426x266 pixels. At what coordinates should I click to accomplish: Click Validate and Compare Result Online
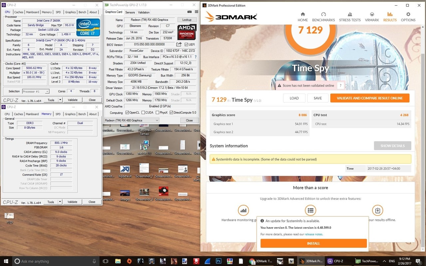tap(370, 98)
